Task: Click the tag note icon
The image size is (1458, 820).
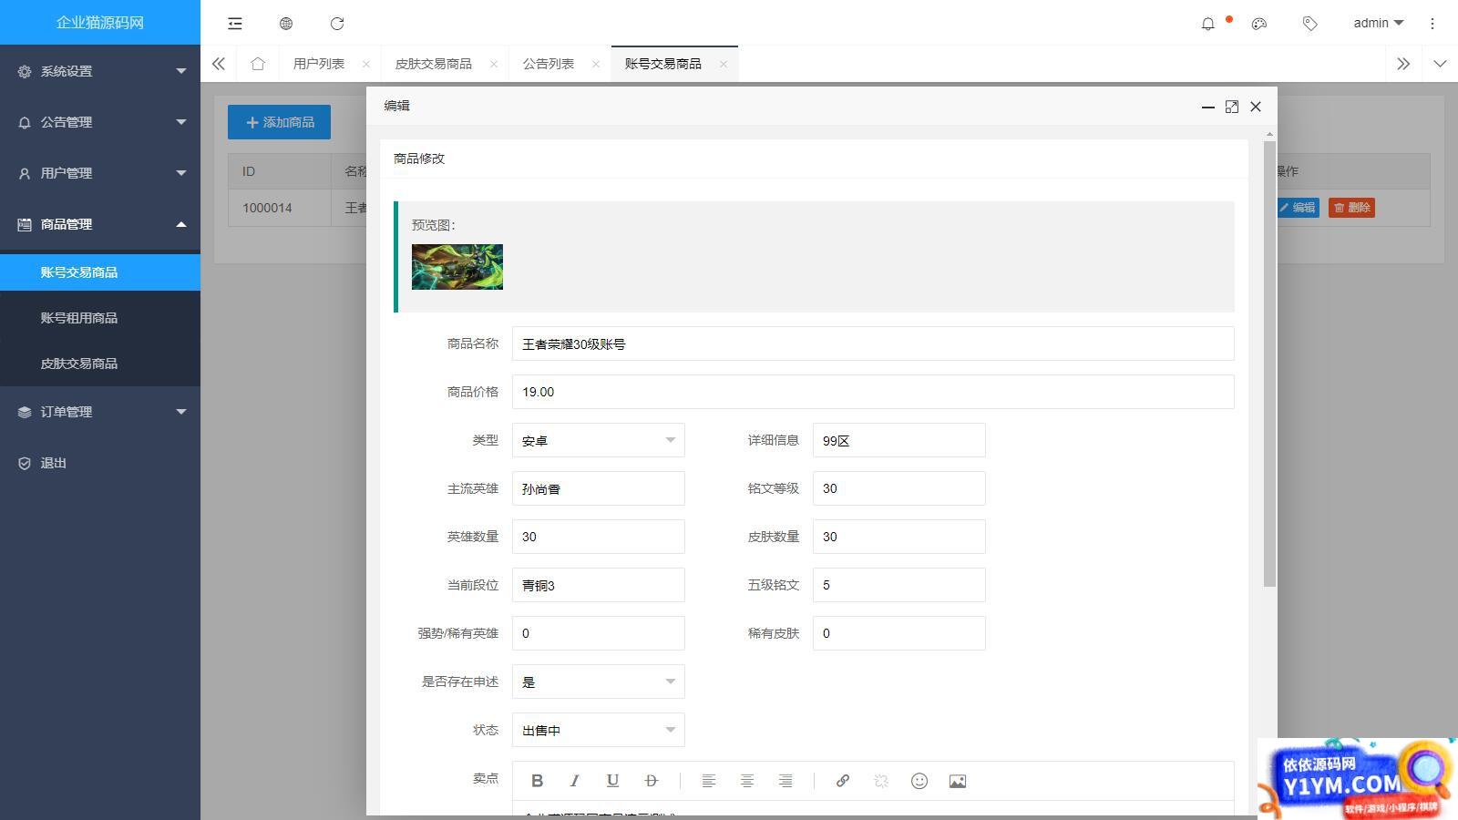Action: [1310, 24]
